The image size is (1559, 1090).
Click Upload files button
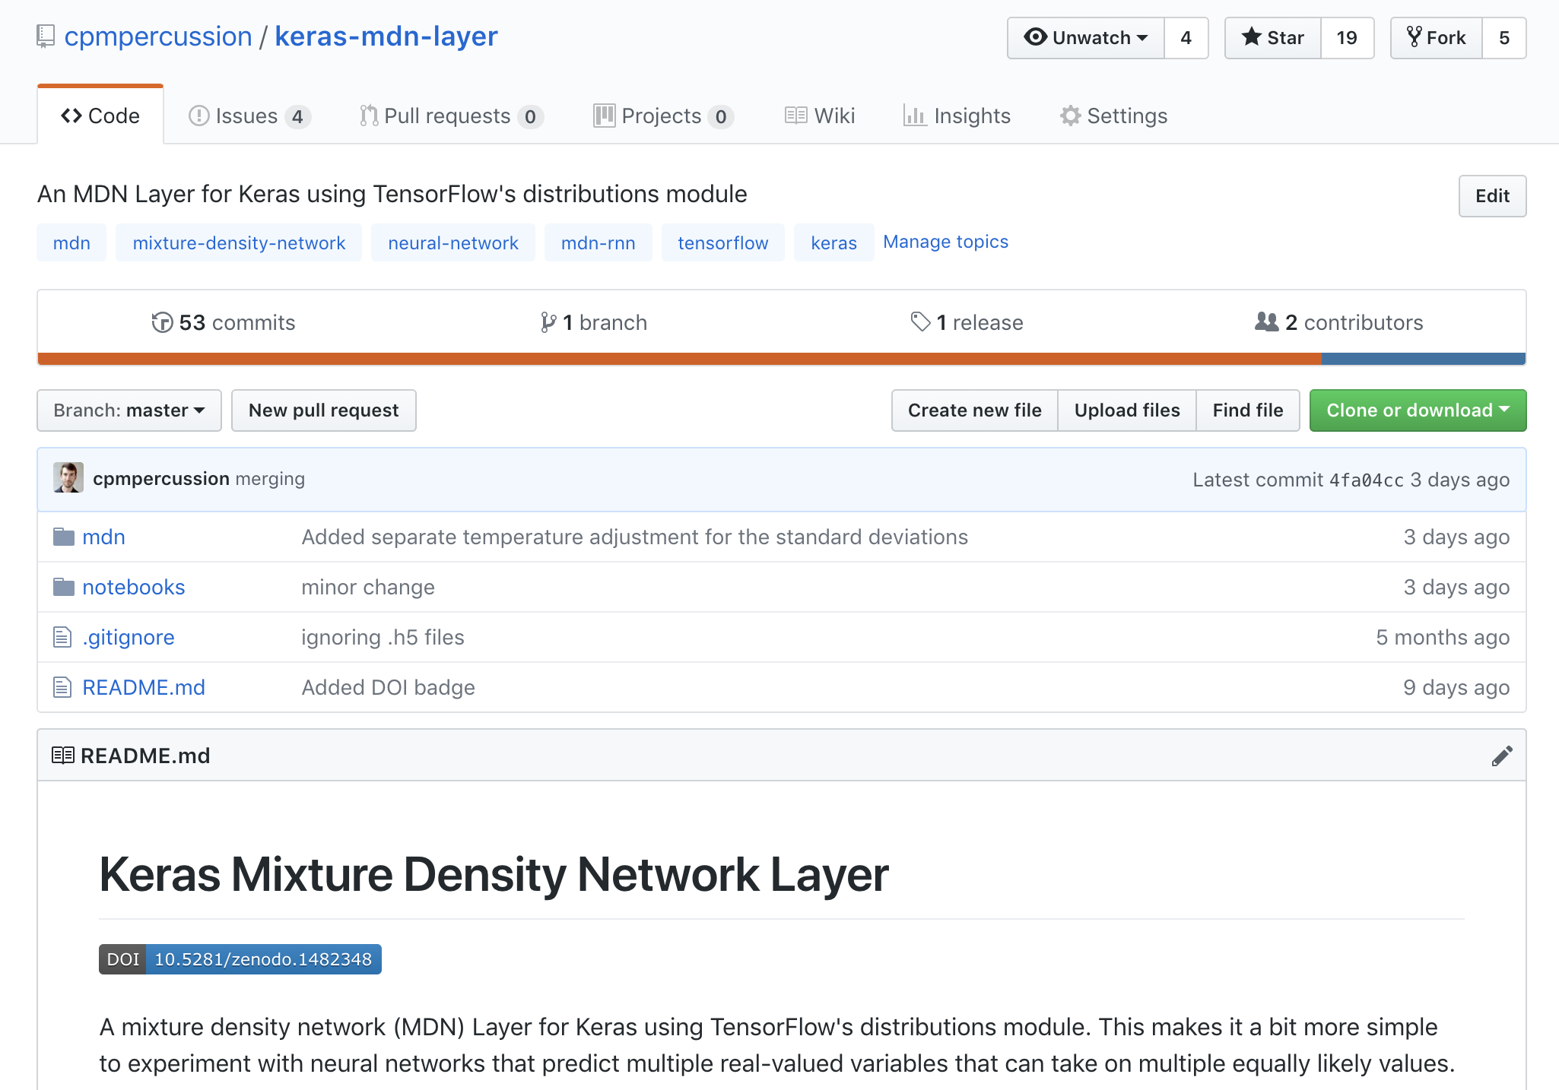[x=1127, y=410]
